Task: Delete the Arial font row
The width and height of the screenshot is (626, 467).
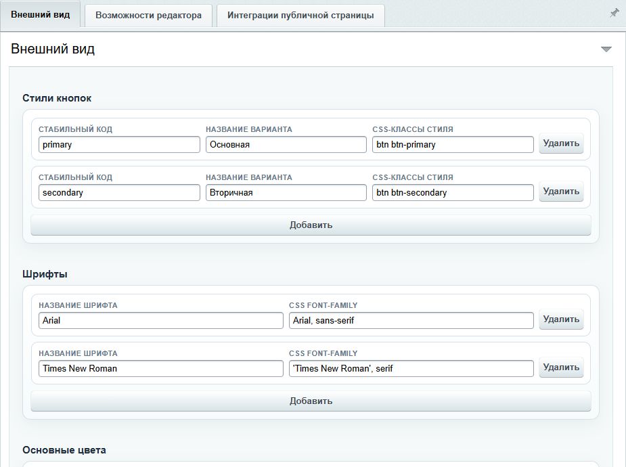Action: point(561,319)
